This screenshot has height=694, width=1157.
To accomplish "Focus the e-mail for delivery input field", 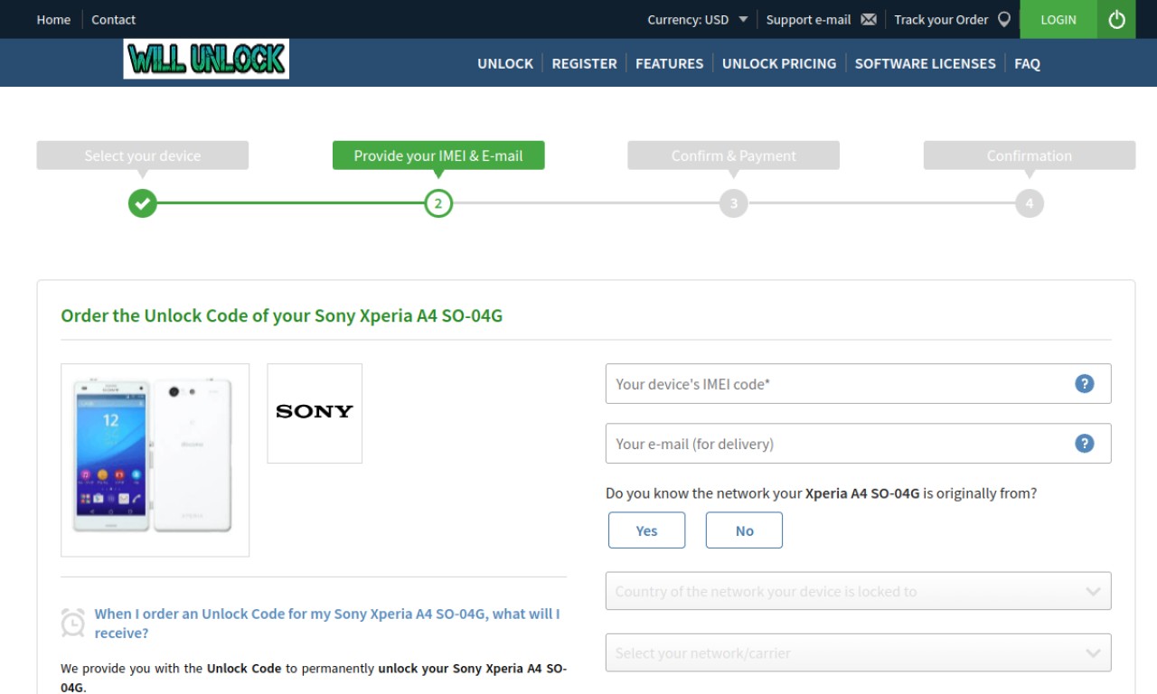I will pyautogui.click(x=858, y=444).
